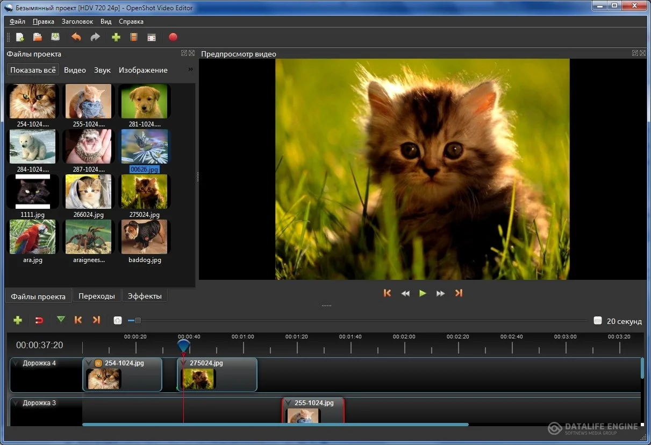651x445 pixels.
Task: Click the orange Undo arrow
Action: pyautogui.click(x=76, y=37)
